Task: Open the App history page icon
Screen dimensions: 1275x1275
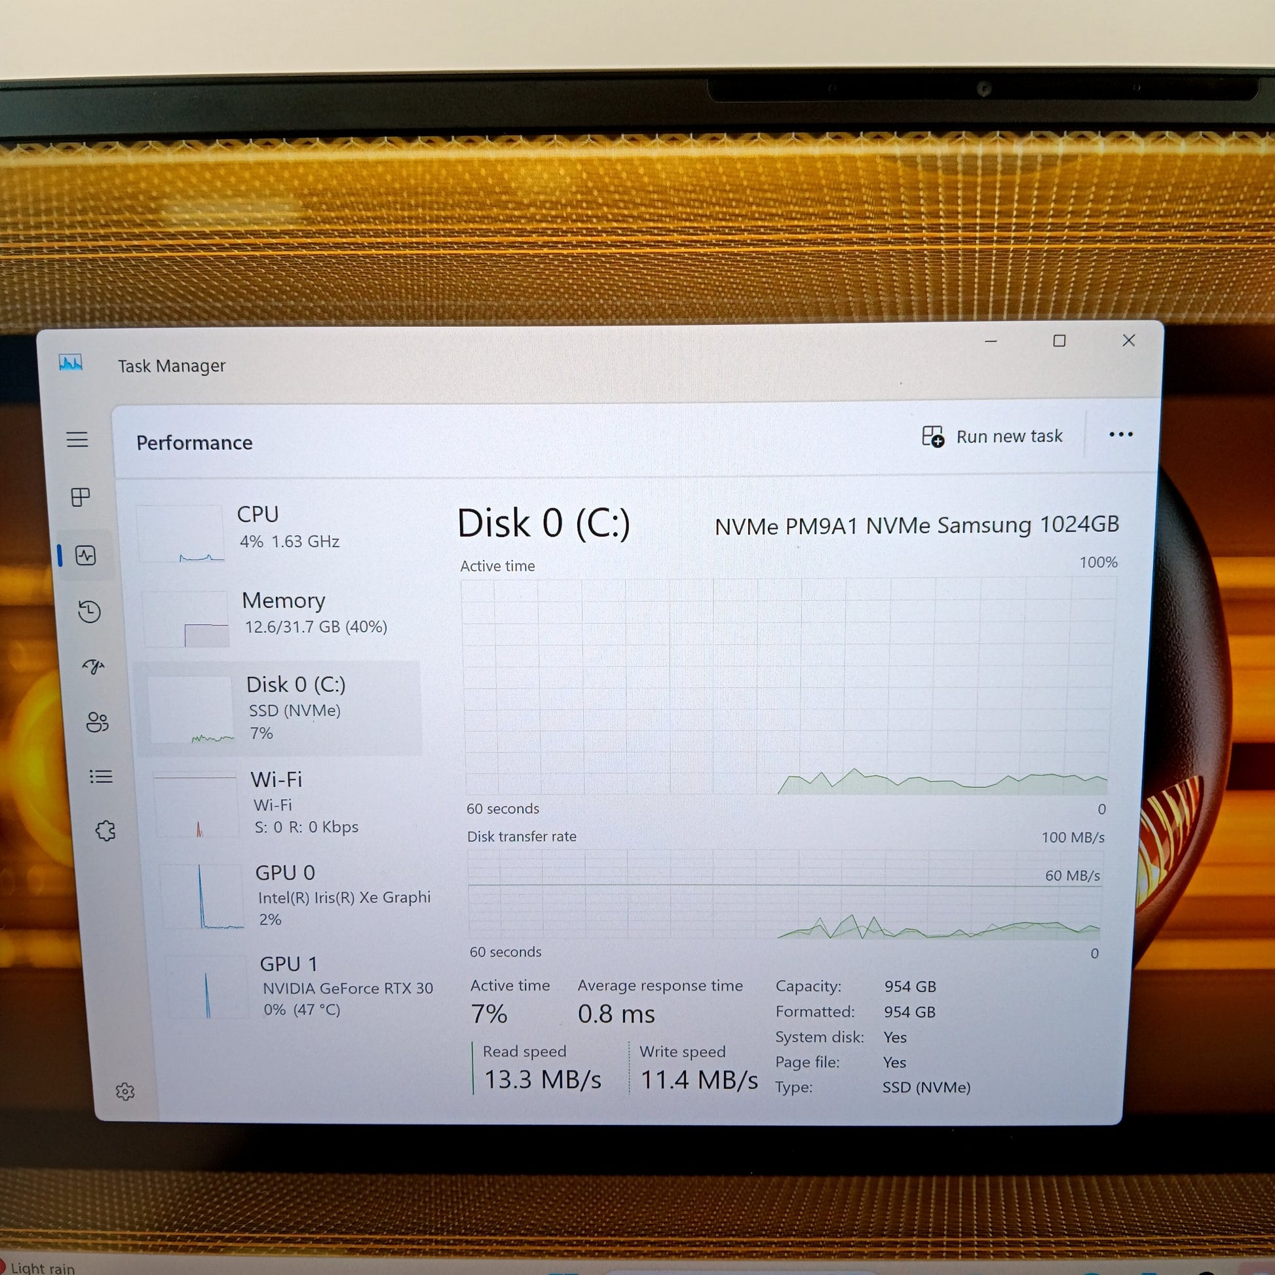Action: 89,612
